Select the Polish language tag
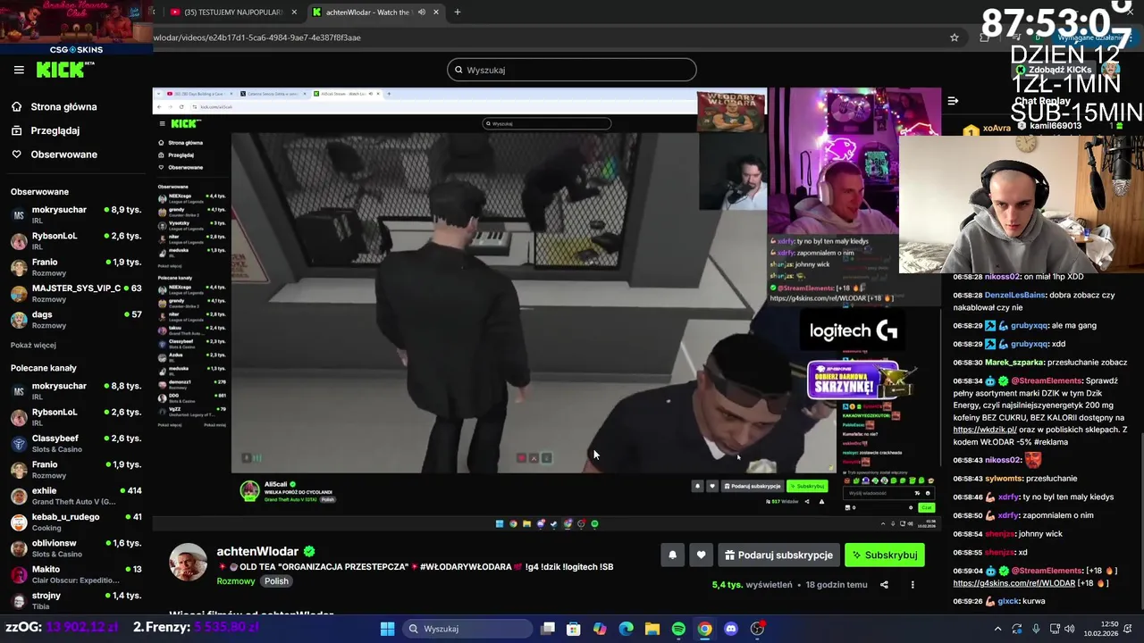 point(276,580)
